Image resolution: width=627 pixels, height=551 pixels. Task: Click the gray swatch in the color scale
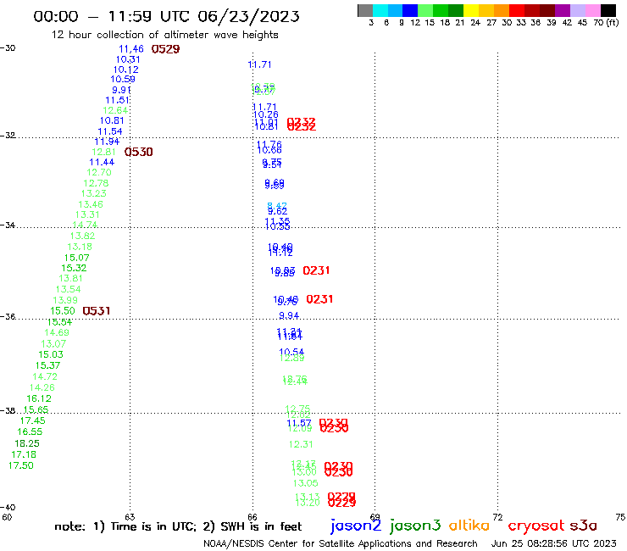(x=365, y=10)
